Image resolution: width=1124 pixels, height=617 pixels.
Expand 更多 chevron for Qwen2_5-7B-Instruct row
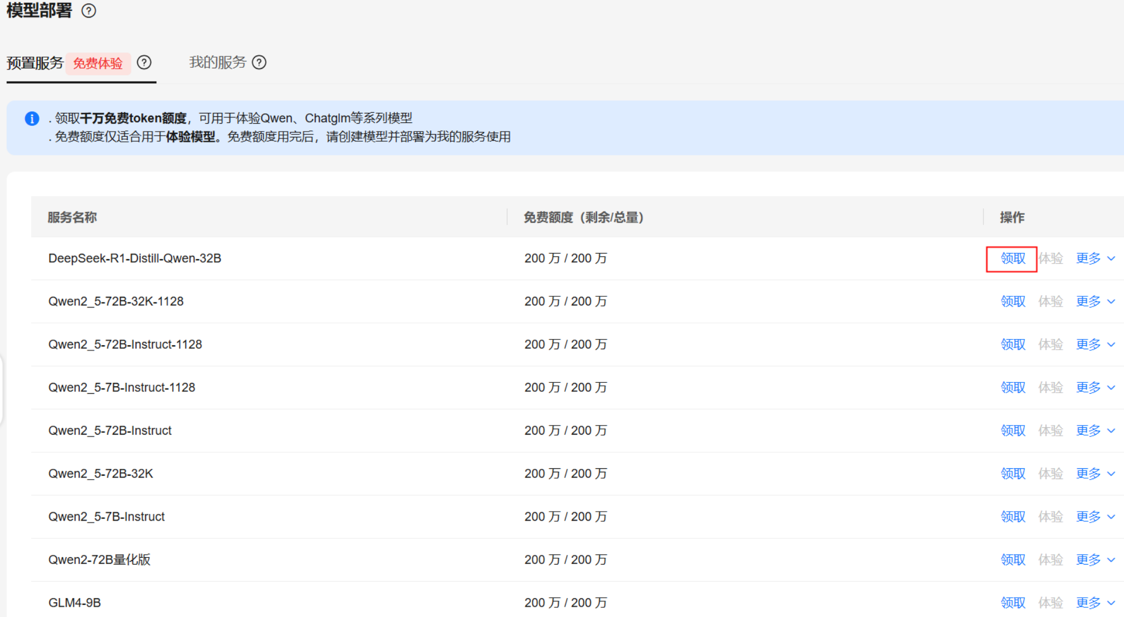click(x=1111, y=517)
